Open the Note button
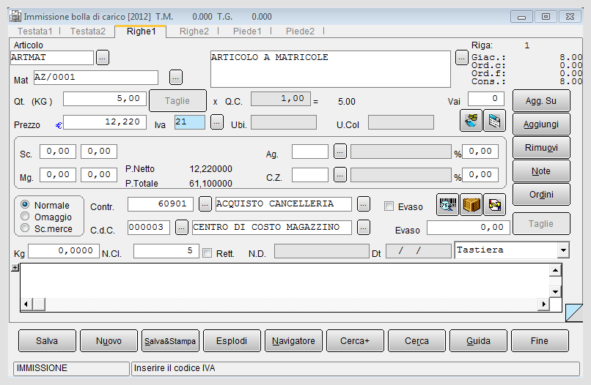The width and height of the screenshot is (591, 385). (541, 171)
